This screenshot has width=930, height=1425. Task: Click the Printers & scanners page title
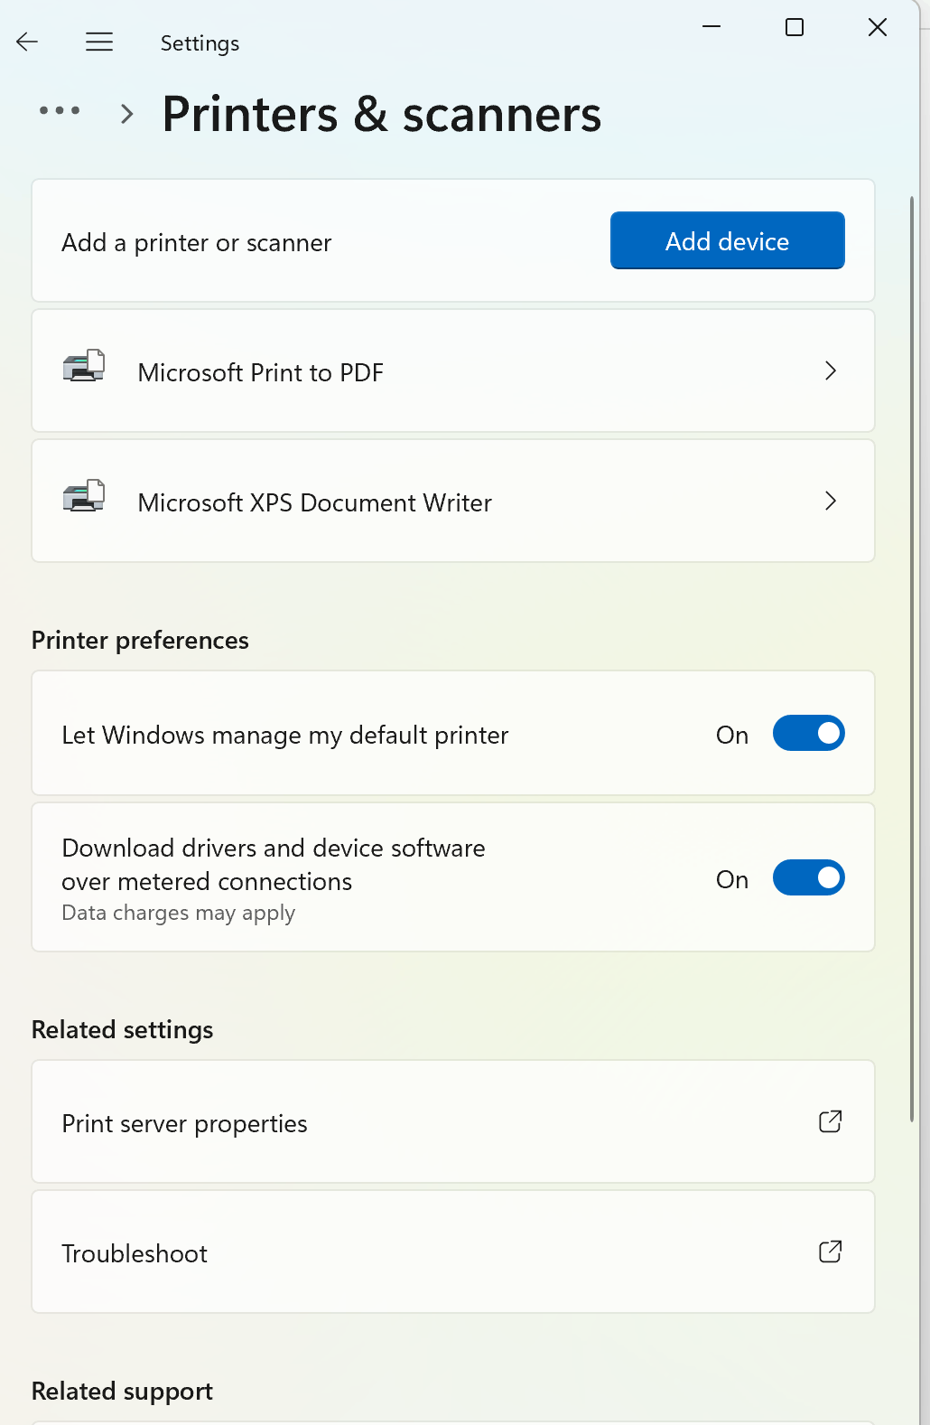coord(382,115)
